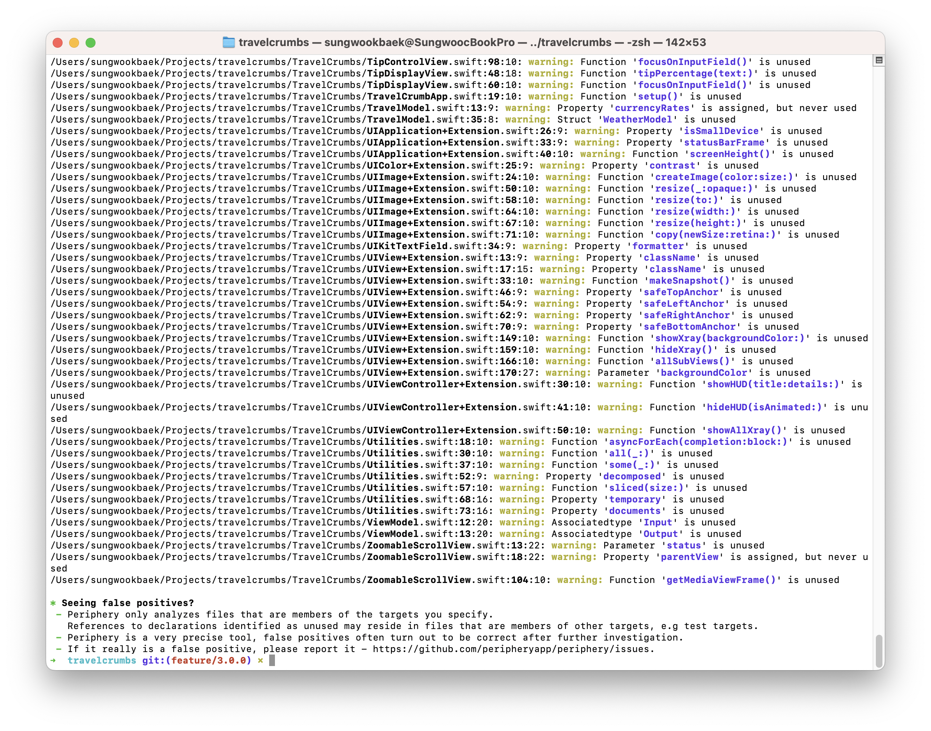Click the 'getMediaViewFrame()' symbol in last warning
This screenshot has height=731, width=931.
(721, 580)
